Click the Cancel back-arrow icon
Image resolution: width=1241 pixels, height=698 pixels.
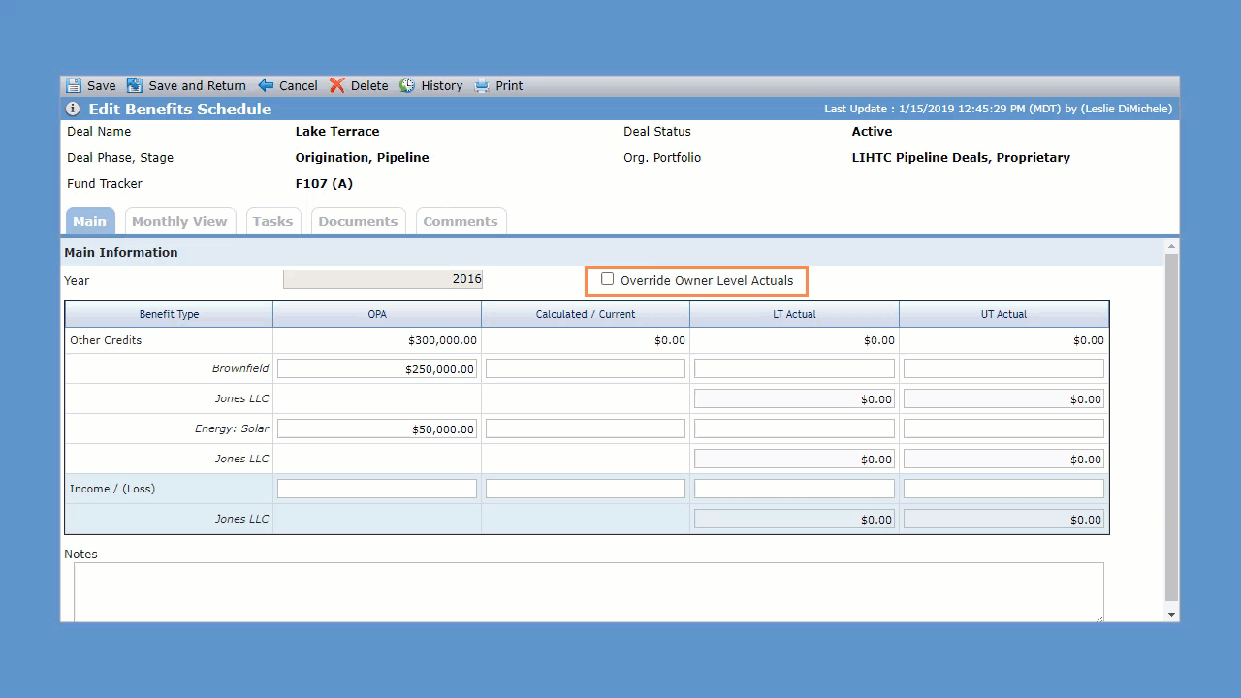coord(266,85)
